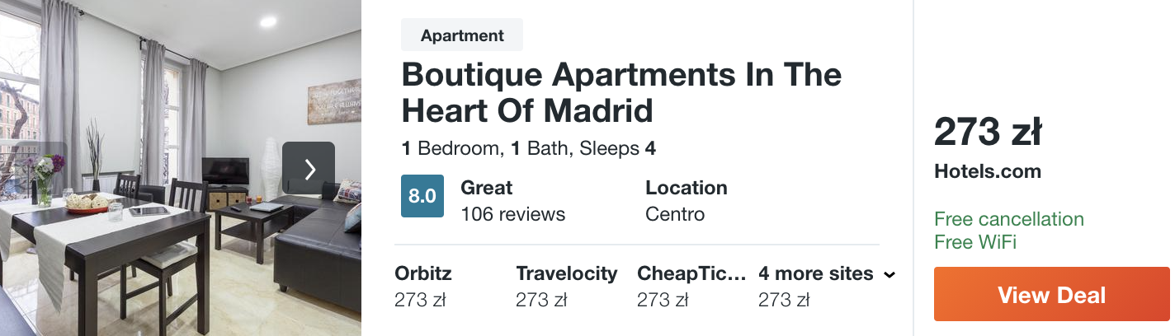Screen dimensions: 1175x336
Task: Click the Centro location text
Action: [x=675, y=214]
